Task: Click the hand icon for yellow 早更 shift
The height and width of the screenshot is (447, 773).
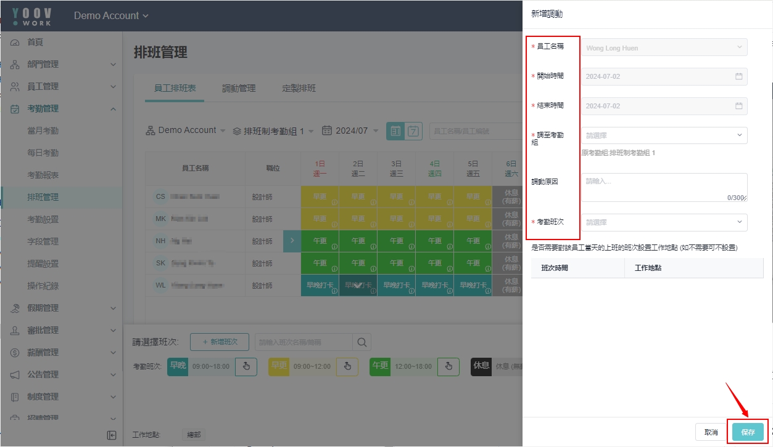Action: click(347, 366)
